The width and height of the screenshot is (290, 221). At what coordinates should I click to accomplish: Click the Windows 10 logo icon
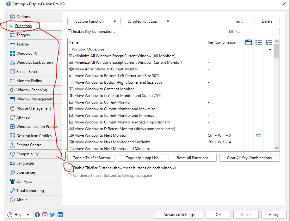click(x=12, y=53)
